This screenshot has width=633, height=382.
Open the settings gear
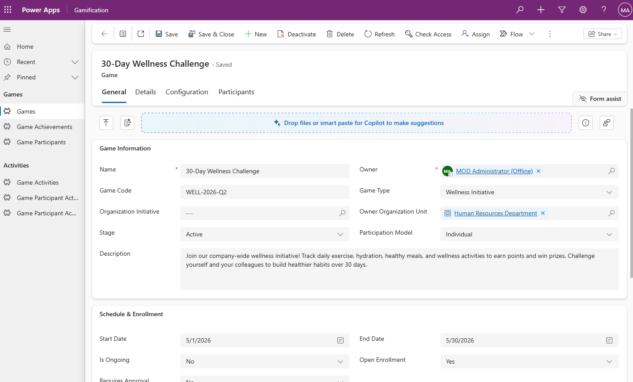click(x=583, y=10)
